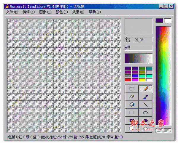
Task: Open the 颜色(C) menu
Action: coord(62,12)
